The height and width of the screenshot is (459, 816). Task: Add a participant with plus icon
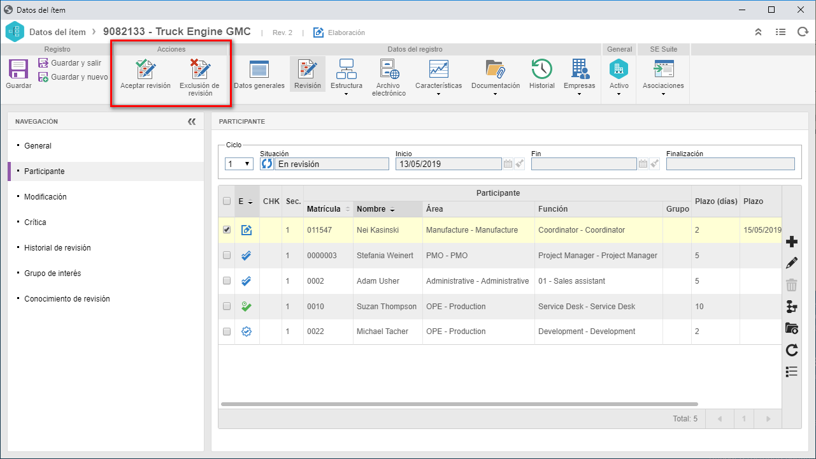(792, 242)
